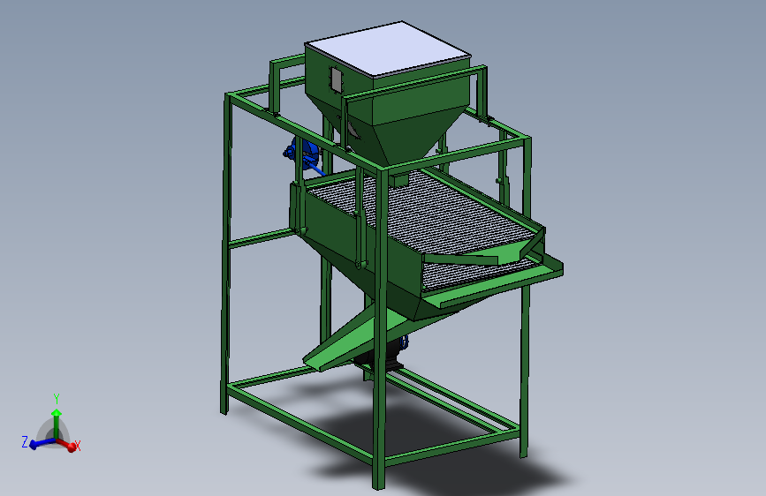Image resolution: width=766 pixels, height=496 pixels.
Task: Select the upper sieve mesh screen
Action: click(x=425, y=210)
